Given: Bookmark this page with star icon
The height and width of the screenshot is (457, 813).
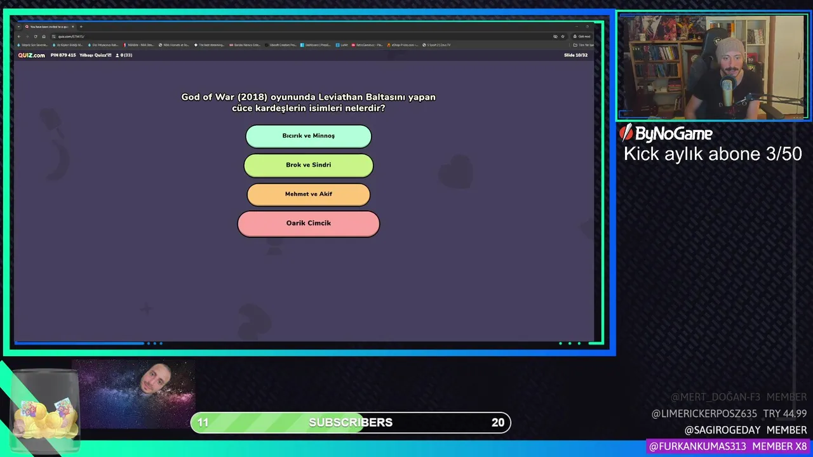Looking at the screenshot, I should click(x=563, y=36).
